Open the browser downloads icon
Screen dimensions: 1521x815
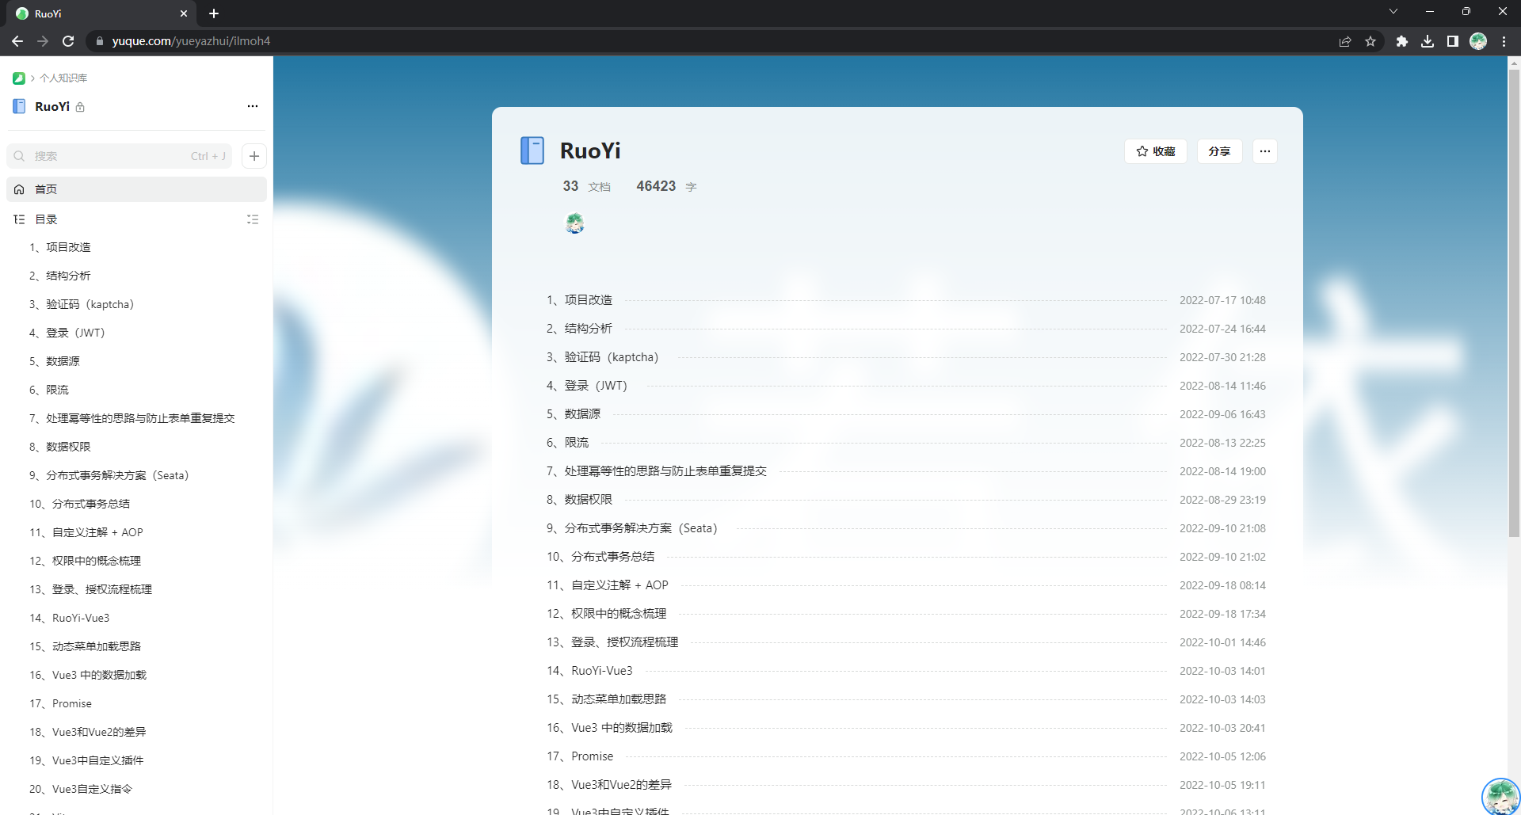click(x=1428, y=41)
